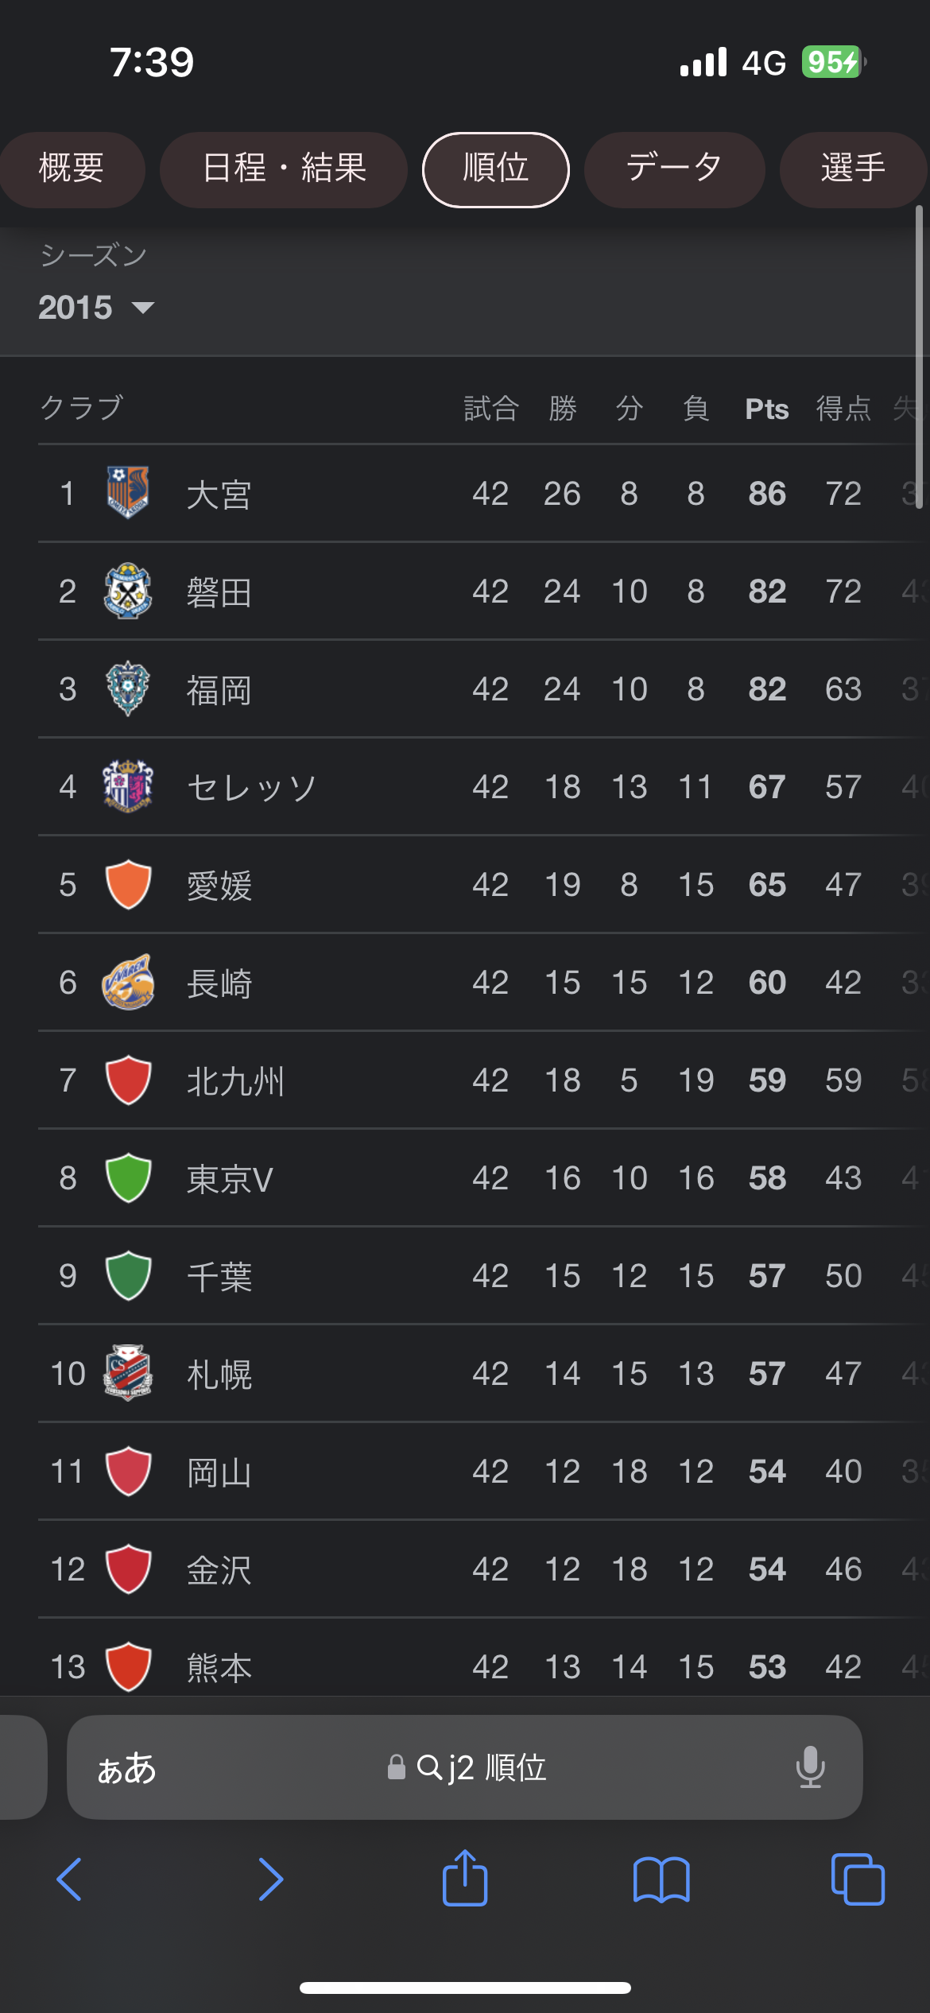Switch to the 概要 tab
Screen dimensions: 930x2013
point(72,169)
